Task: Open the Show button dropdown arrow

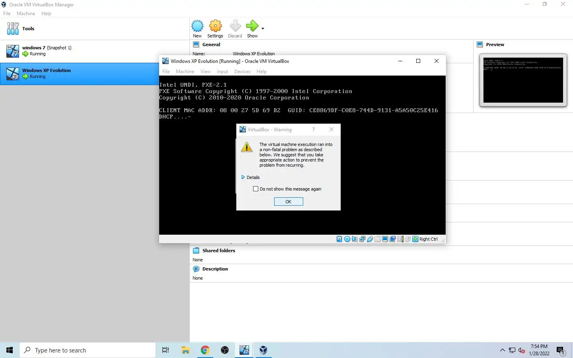Action: [x=263, y=28]
